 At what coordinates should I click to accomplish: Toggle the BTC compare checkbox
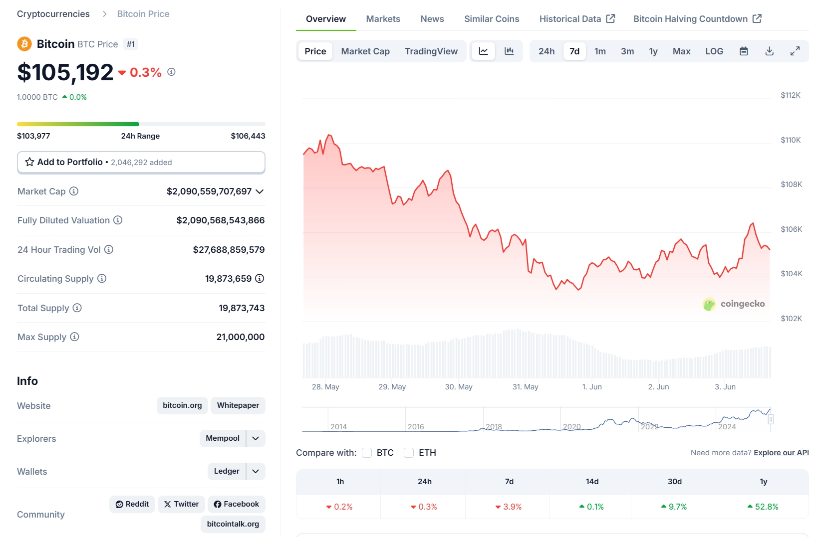(367, 453)
